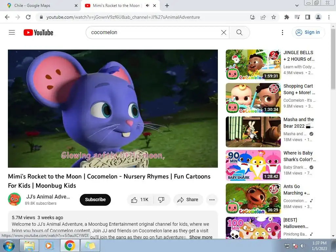Go to the YouTube home logo
This screenshot has height=252, width=336.
38,32
